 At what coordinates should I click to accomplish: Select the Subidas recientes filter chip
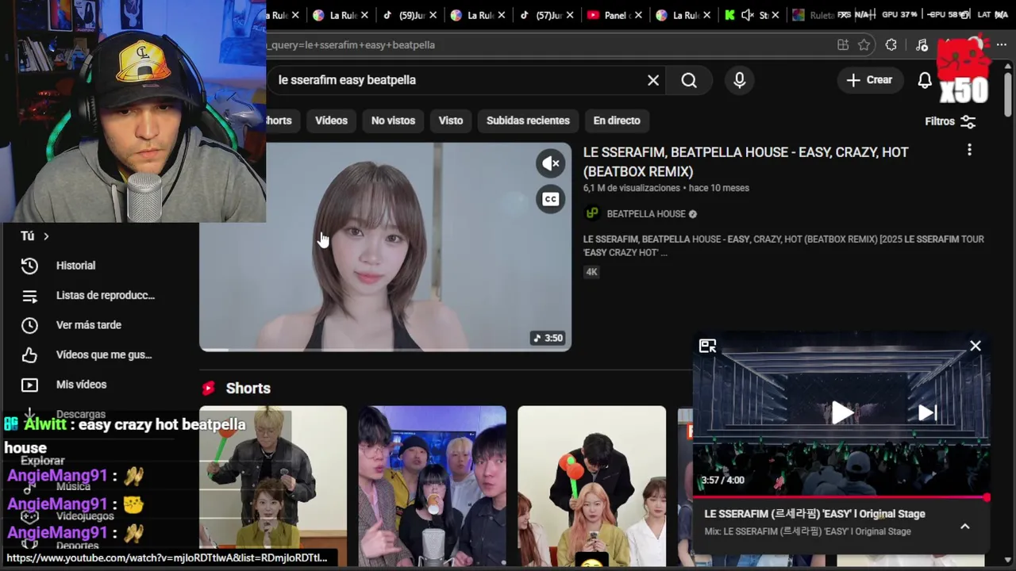click(528, 121)
